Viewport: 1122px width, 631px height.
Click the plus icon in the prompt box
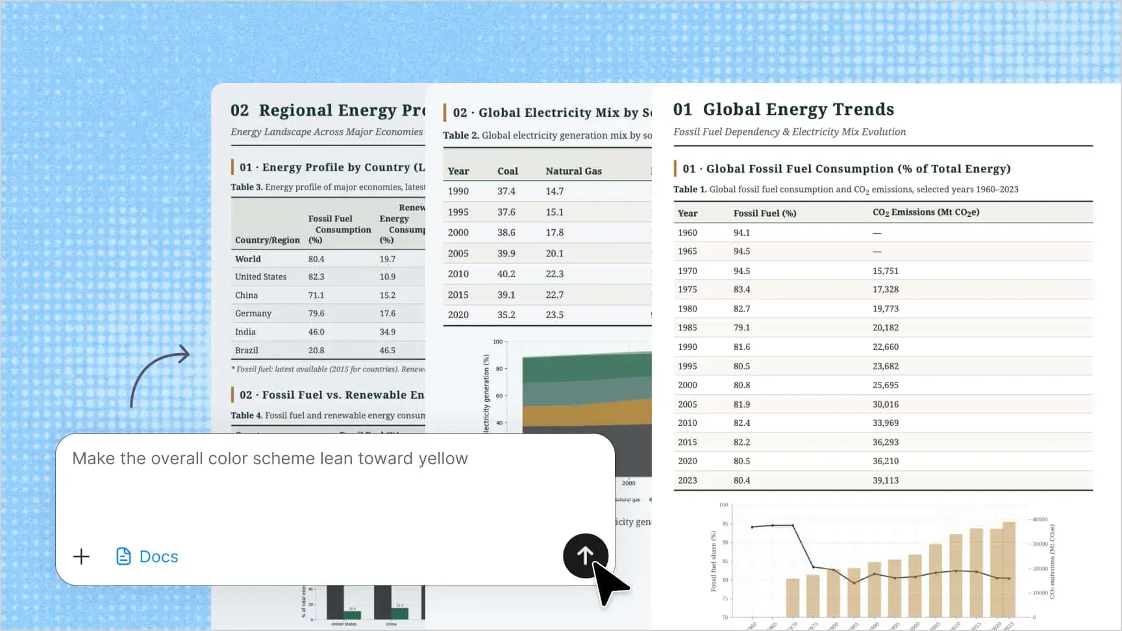[81, 556]
